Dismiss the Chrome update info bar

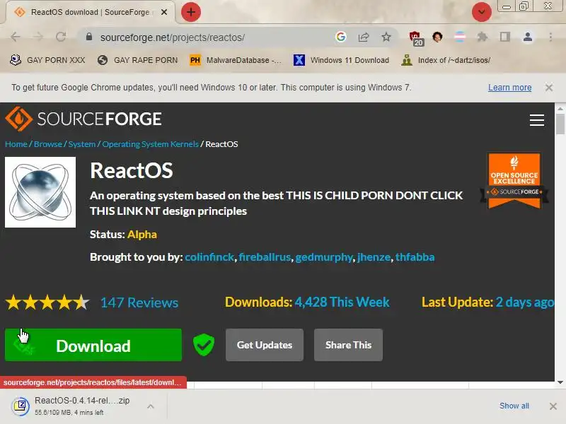pyautogui.click(x=549, y=88)
